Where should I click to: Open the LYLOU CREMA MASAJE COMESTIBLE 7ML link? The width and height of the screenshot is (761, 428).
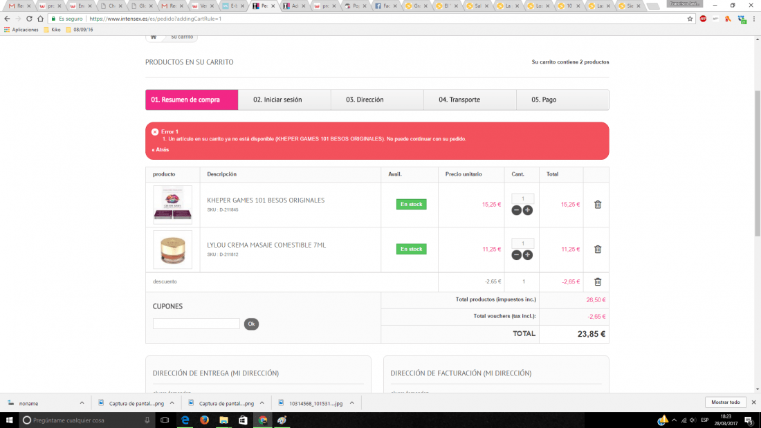pyautogui.click(x=266, y=245)
